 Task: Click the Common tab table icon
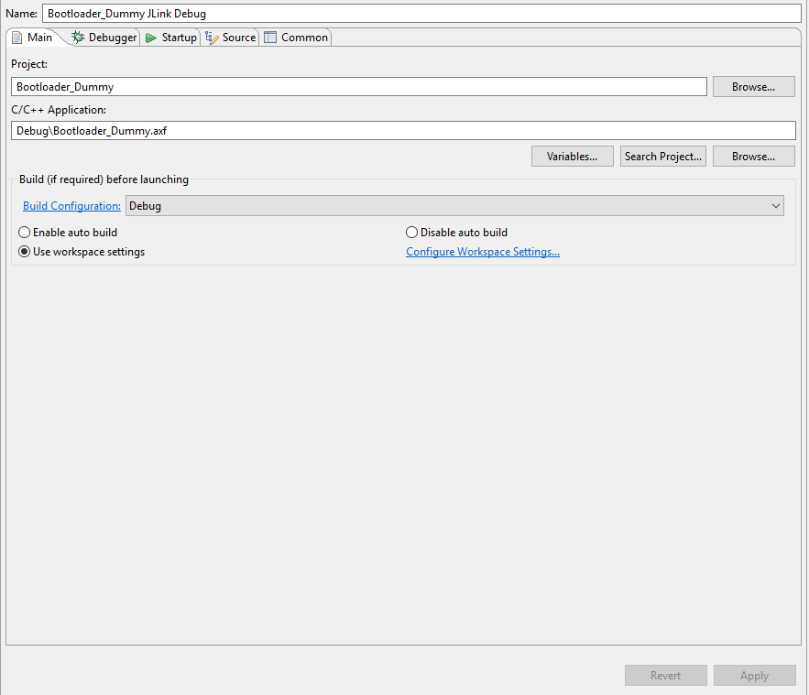coord(270,38)
